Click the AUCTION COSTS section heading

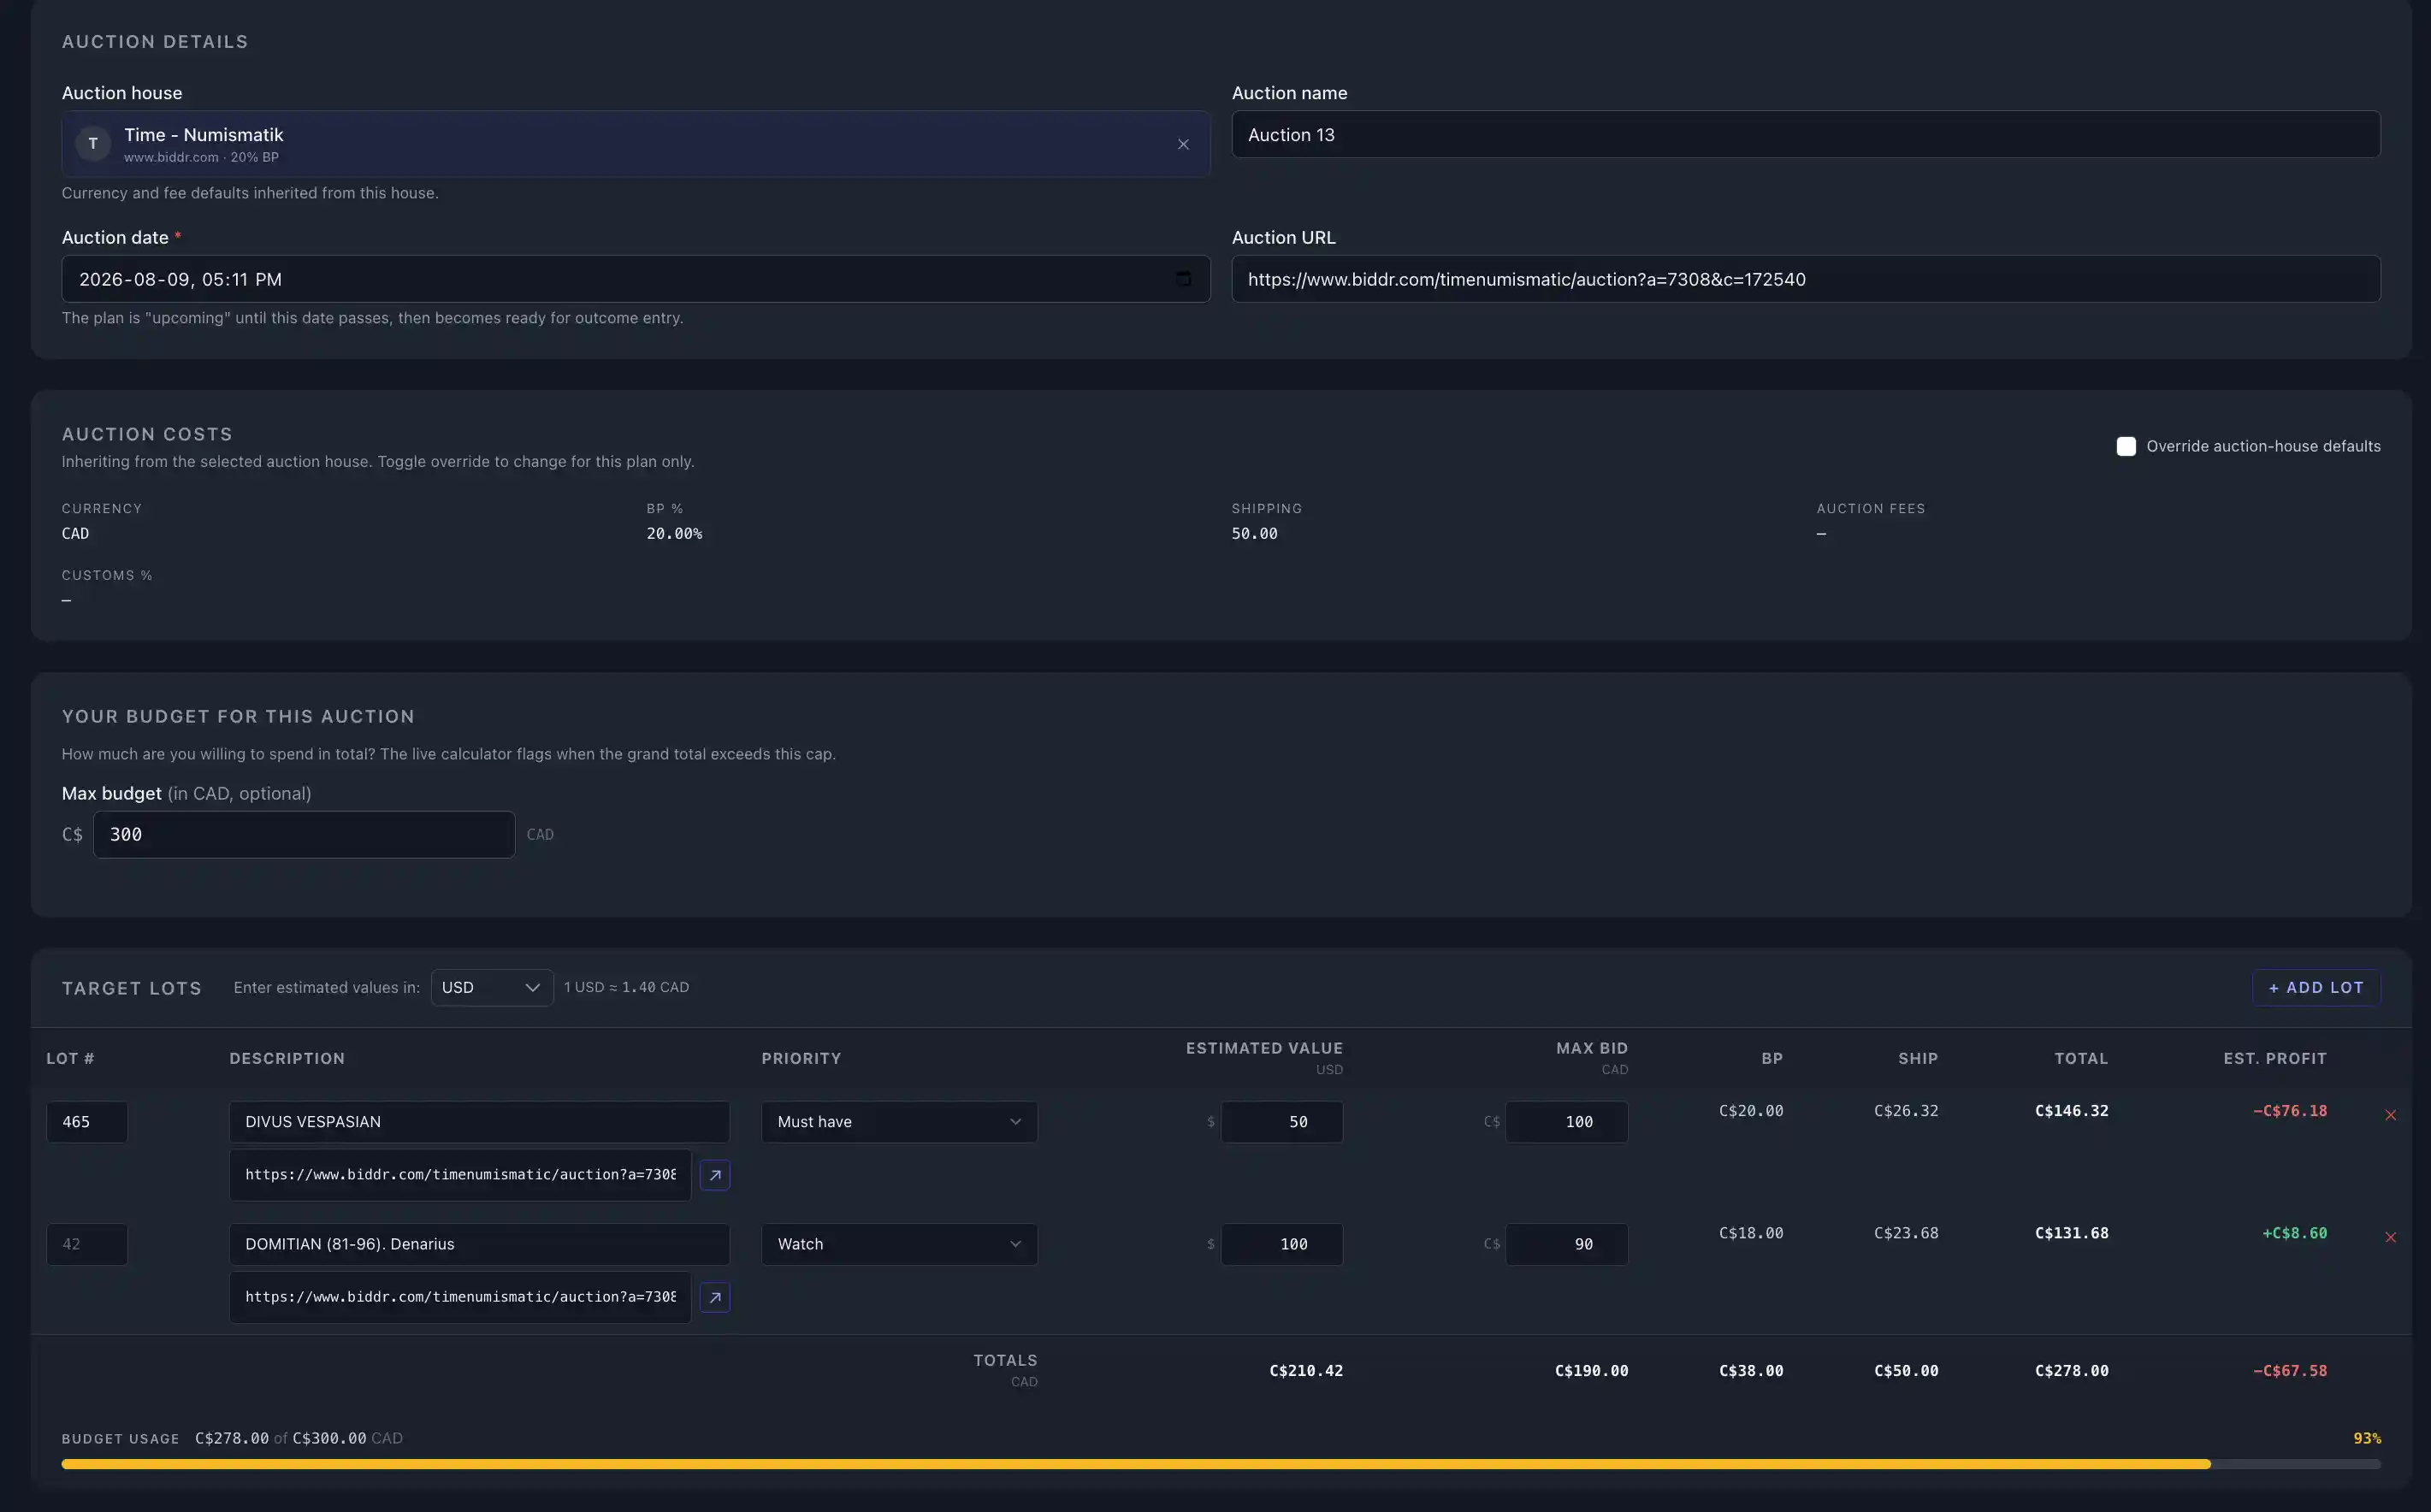[147, 434]
